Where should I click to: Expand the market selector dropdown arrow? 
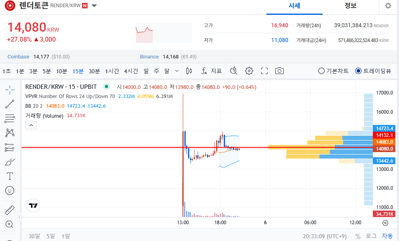pos(94,6)
